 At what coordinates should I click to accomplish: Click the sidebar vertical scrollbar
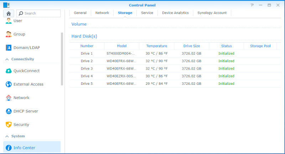62,59
